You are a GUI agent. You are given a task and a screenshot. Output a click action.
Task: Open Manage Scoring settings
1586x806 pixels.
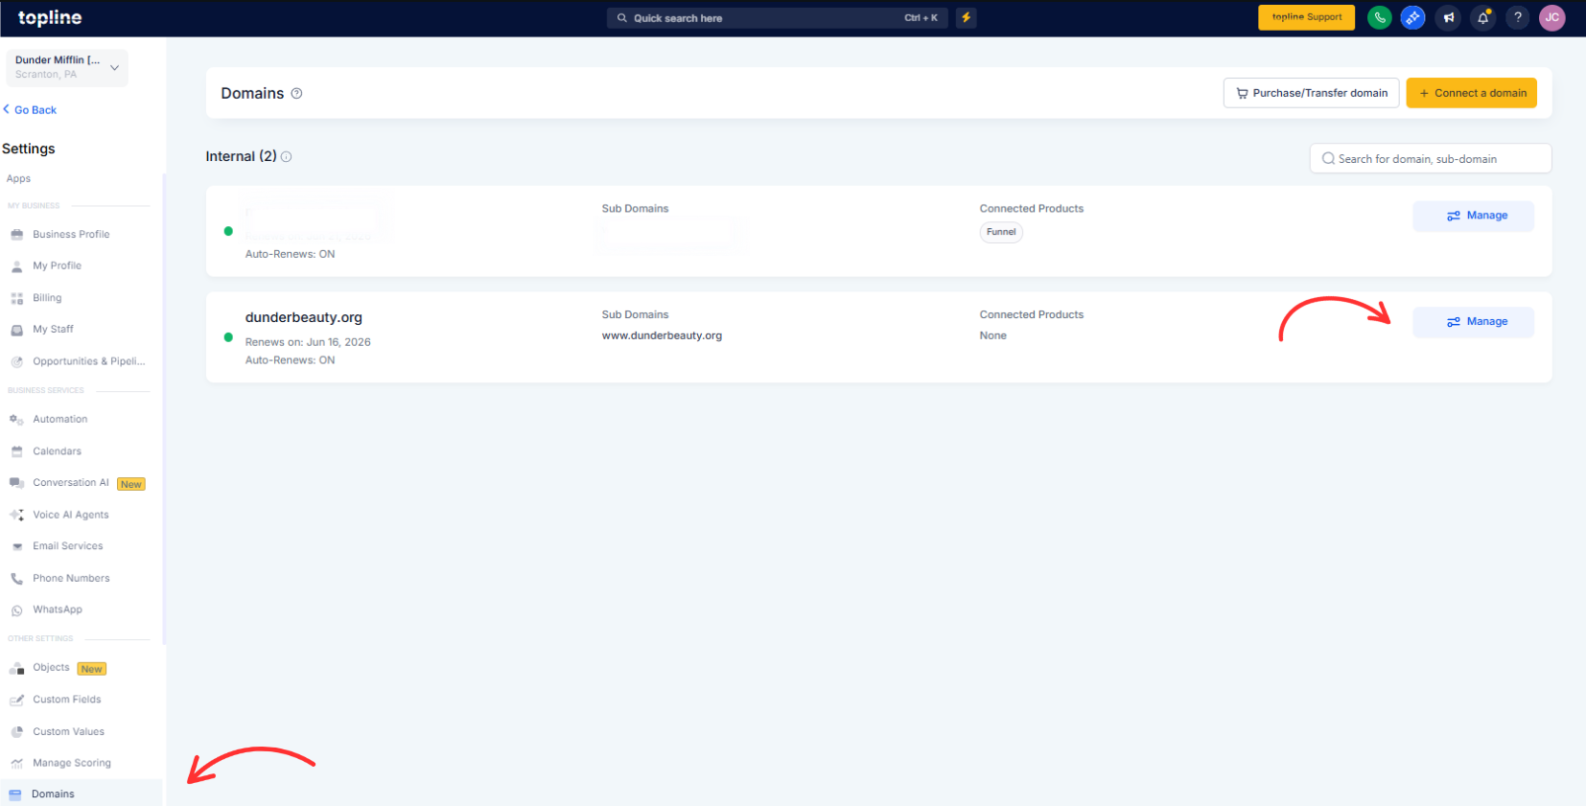pyautogui.click(x=72, y=764)
